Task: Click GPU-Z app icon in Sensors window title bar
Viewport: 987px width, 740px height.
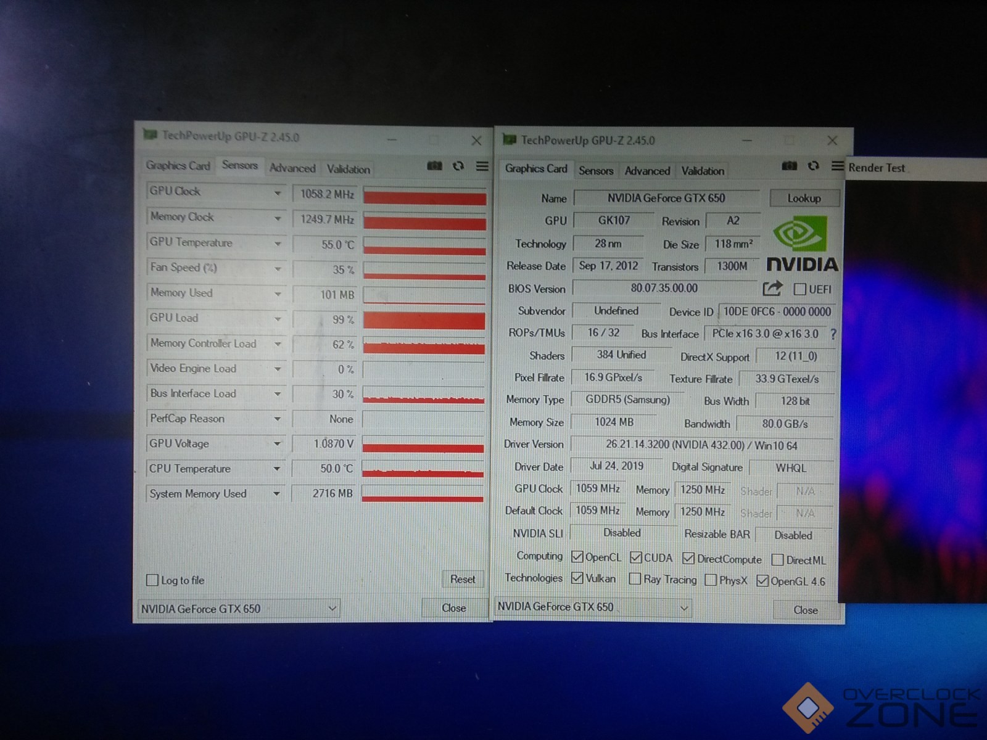Action: click(150, 134)
